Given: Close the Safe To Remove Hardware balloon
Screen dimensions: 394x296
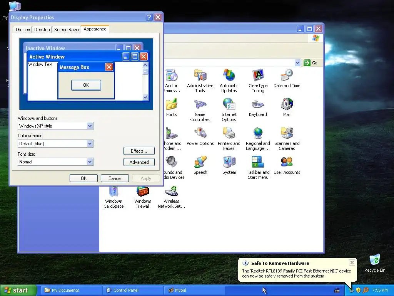Looking at the screenshot, I should point(352,262).
